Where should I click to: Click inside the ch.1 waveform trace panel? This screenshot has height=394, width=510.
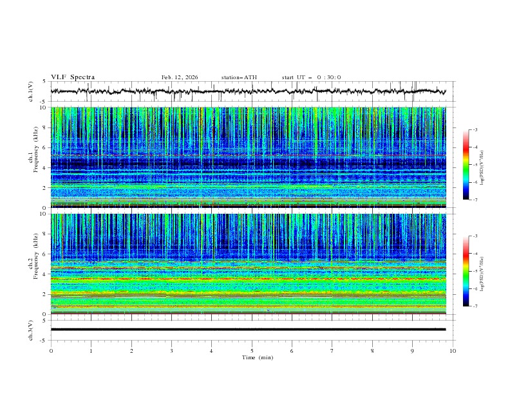(251, 91)
